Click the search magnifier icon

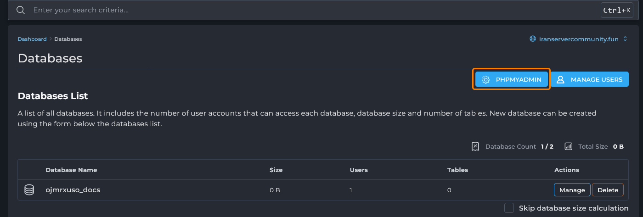20,10
